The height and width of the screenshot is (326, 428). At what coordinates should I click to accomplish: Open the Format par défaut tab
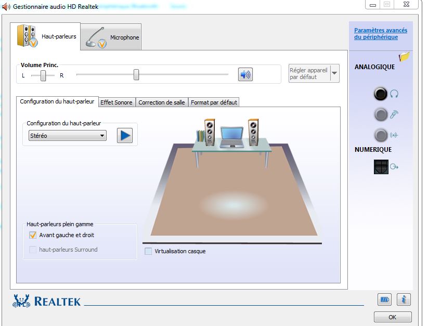(214, 102)
